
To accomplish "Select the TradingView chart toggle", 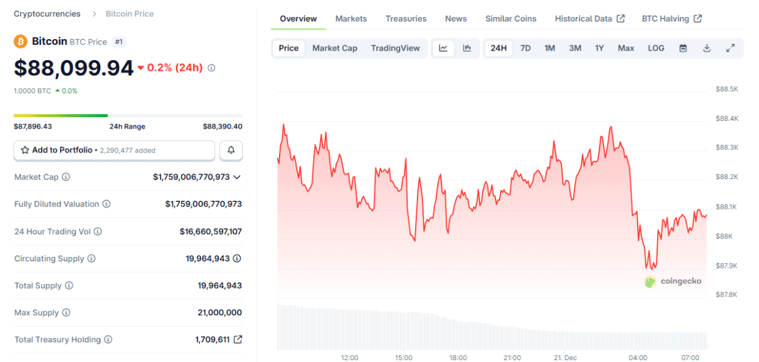I will click(395, 48).
